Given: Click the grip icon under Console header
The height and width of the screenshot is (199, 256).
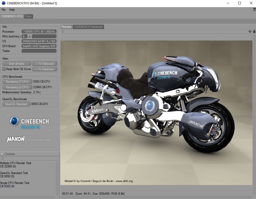Looking at the screenshot, I should coord(3,158).
